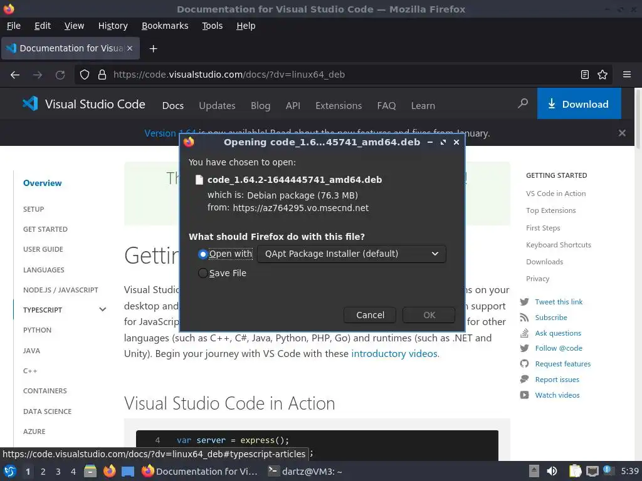Open the Firefox hamburger menu
Screen dimensions: 642x481
pyautogui.click(x=627, y=75)
